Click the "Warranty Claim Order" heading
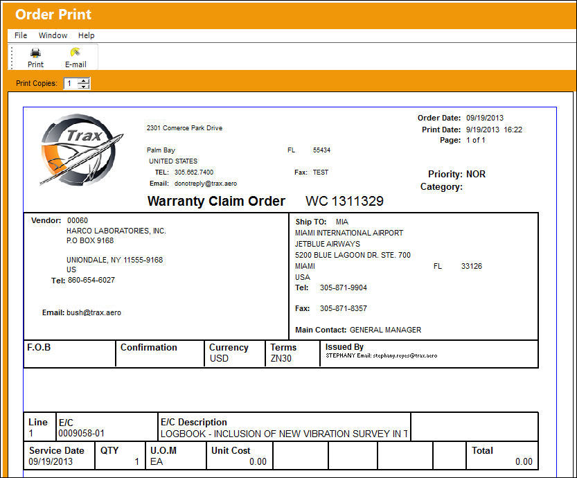The height and width of the screenshot is (478, 577). [x=216, y=202]
